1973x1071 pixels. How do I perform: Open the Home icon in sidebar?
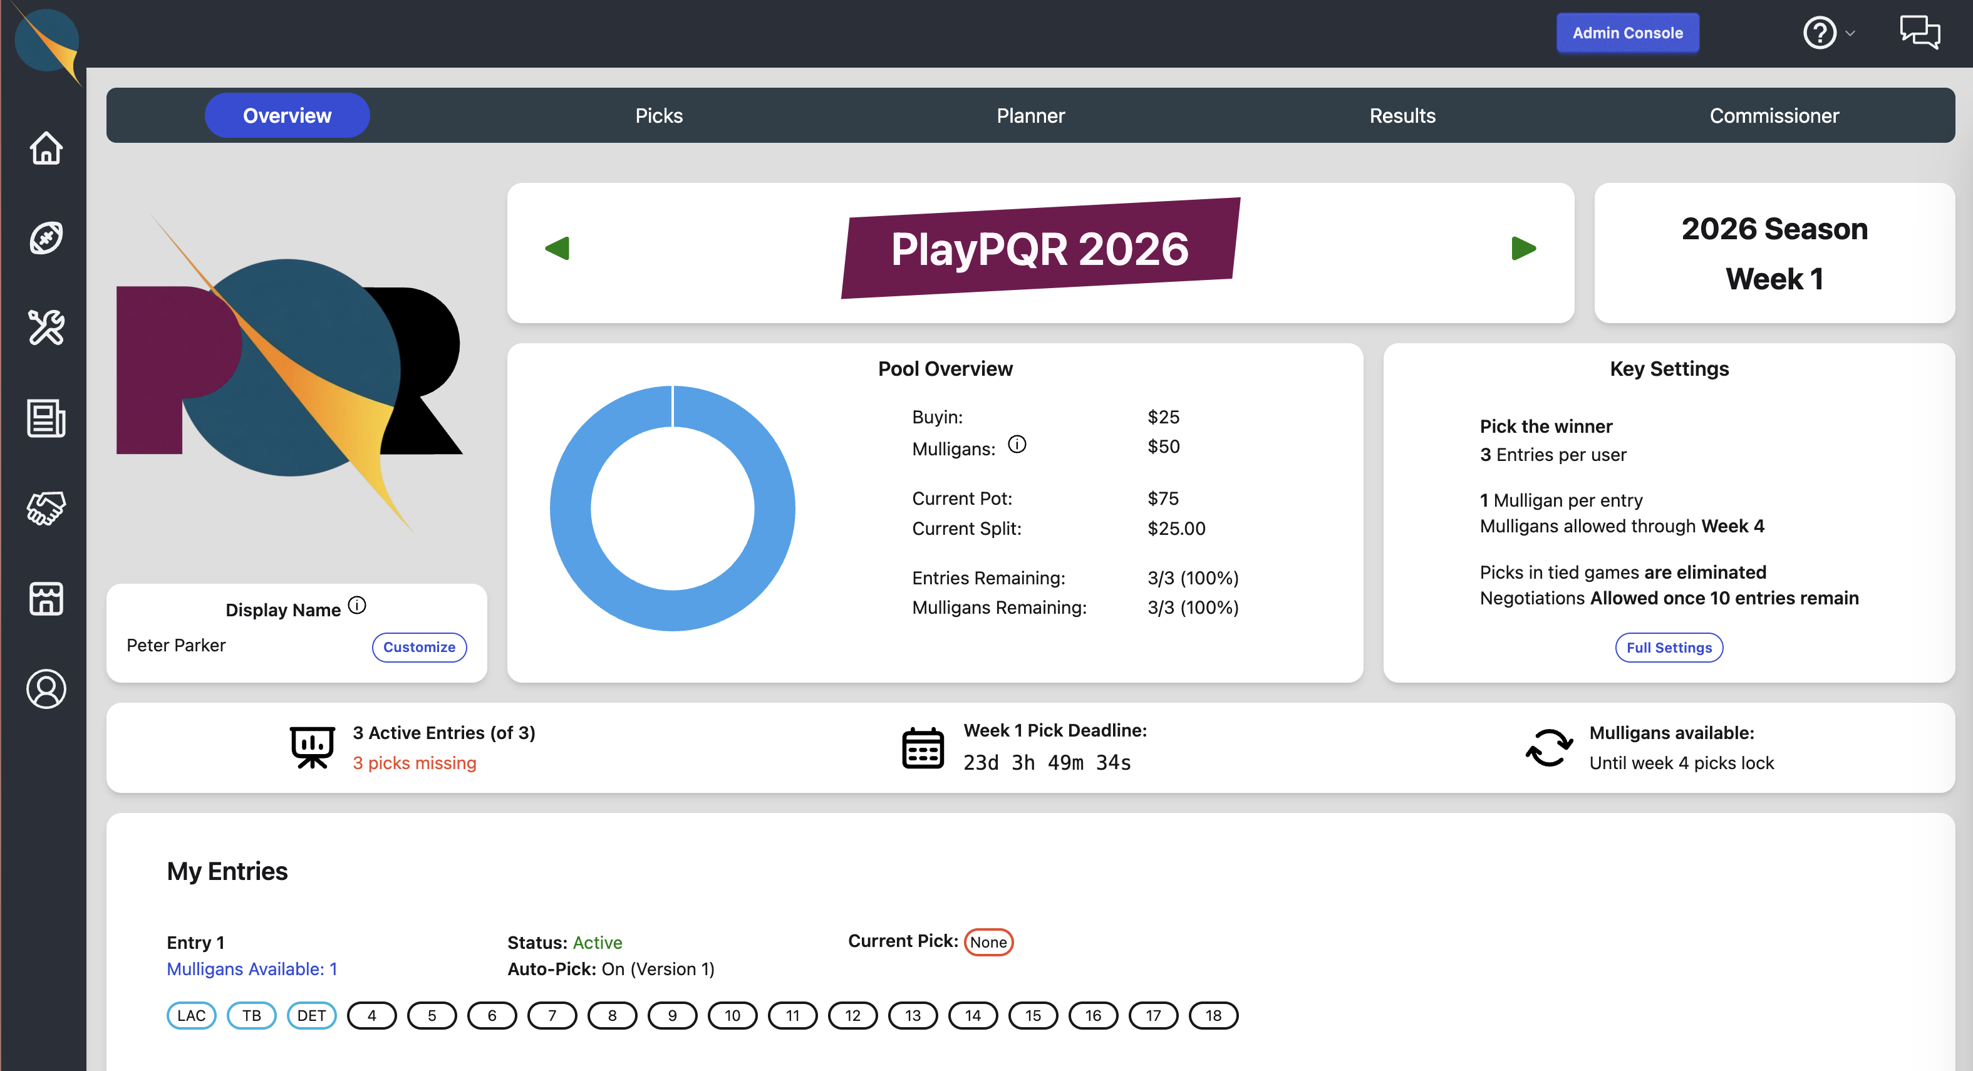click(46, 147)
